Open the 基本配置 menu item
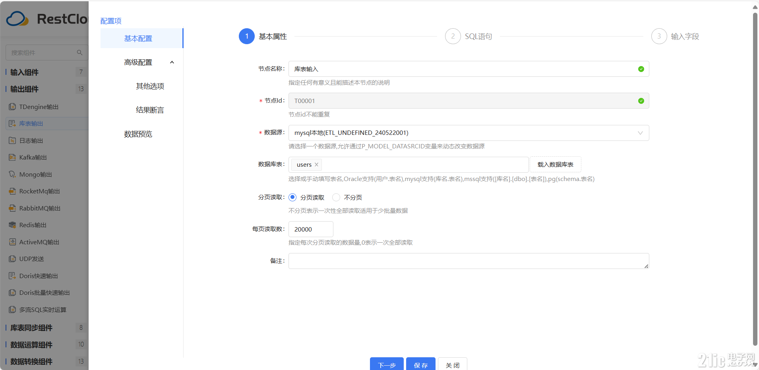This screenshot has width=759, height=370. (142, 38)
